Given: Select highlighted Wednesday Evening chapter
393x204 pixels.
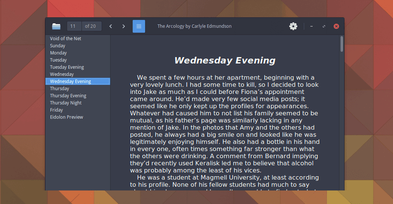Looking at the screenshot, I should pyautogui.click(x=78, y=82).
